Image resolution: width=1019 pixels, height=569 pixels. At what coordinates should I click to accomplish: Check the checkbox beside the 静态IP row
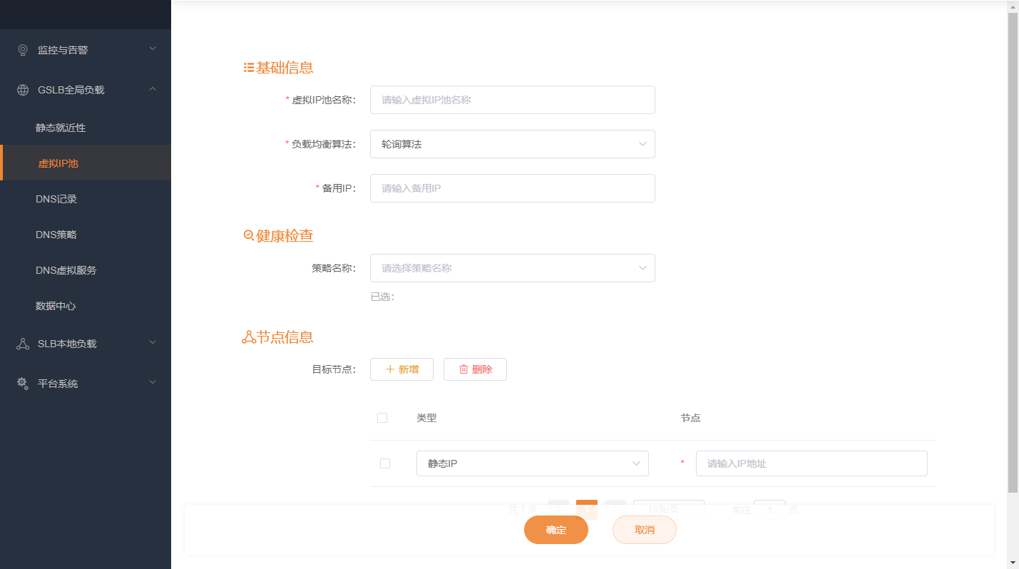coord(385,463)
